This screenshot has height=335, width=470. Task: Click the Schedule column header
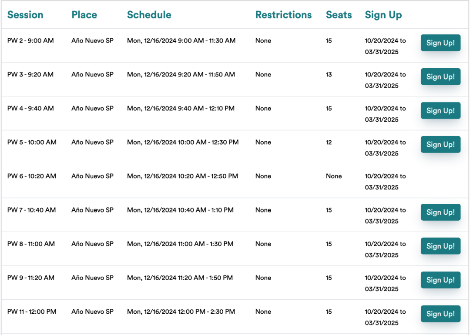149,15
